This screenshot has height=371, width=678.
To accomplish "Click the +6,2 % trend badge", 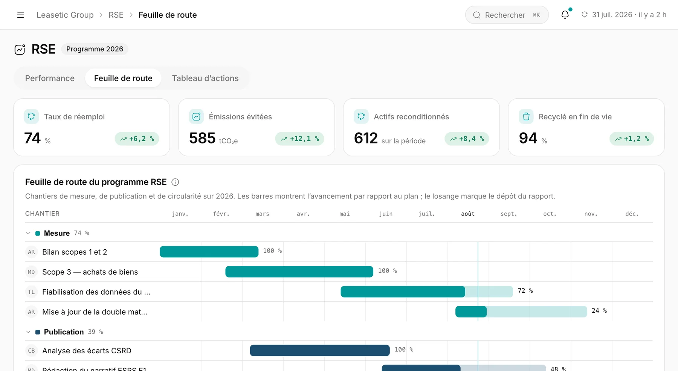I will point(137,139).
